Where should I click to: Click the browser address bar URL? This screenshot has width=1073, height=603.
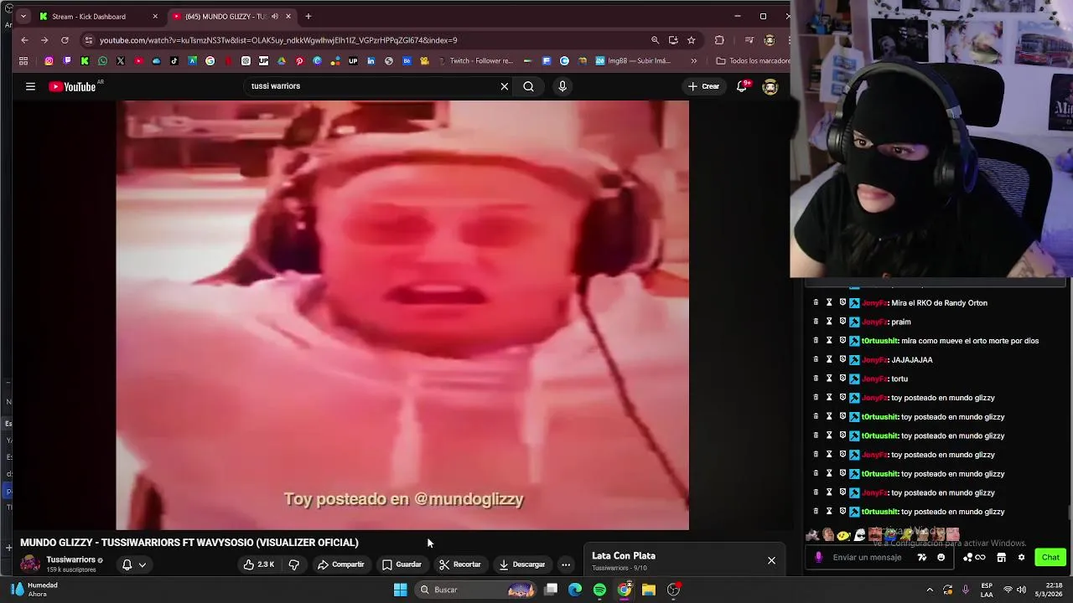(x=278, y=40)
